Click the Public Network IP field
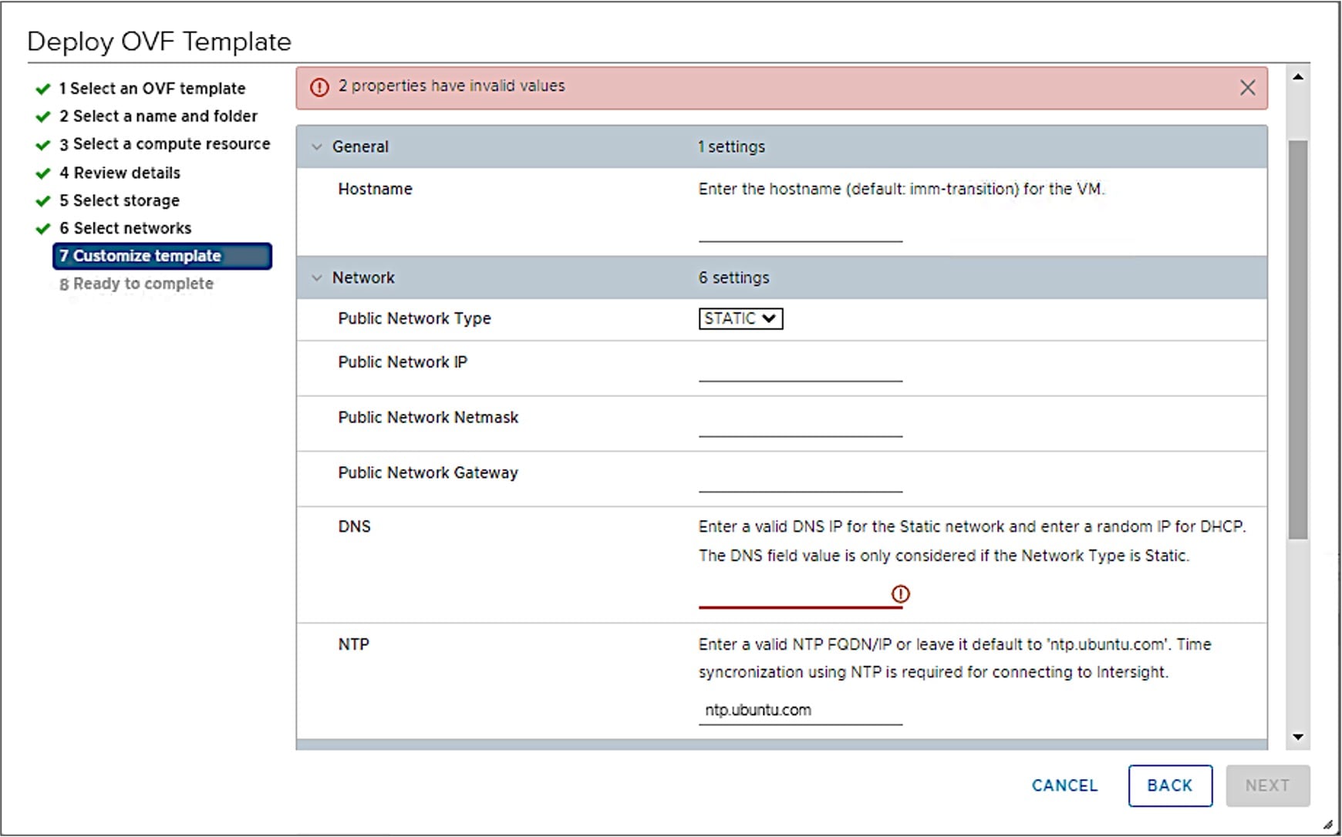Screen dimensions: 1342x837 800,376
